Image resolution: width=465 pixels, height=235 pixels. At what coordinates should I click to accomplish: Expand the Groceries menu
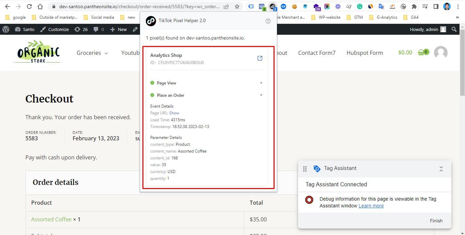tap(92, 53)
